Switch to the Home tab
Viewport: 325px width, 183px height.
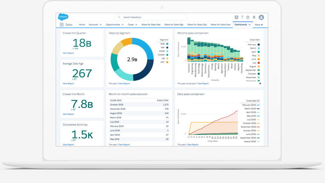(82, 25)
